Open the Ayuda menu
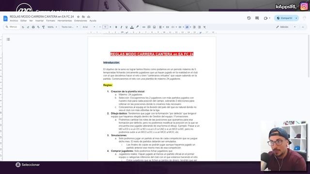The width and height of the screenshot is (310, 174). coord(93,21)
